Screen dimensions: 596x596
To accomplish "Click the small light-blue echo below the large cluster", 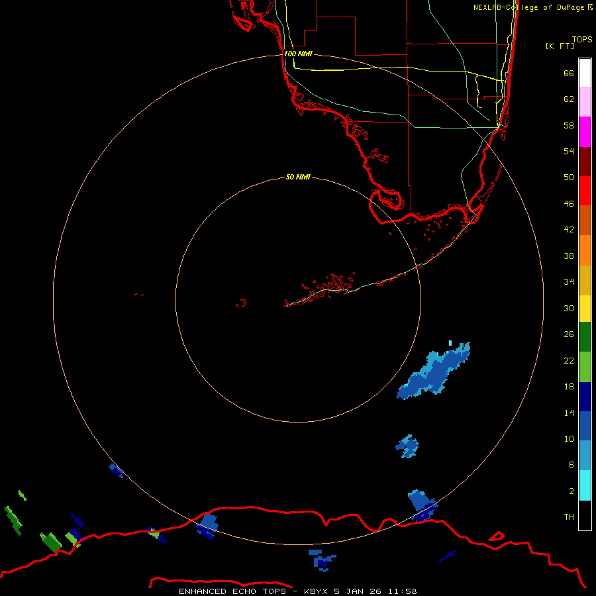I will (x=407, y=446).
